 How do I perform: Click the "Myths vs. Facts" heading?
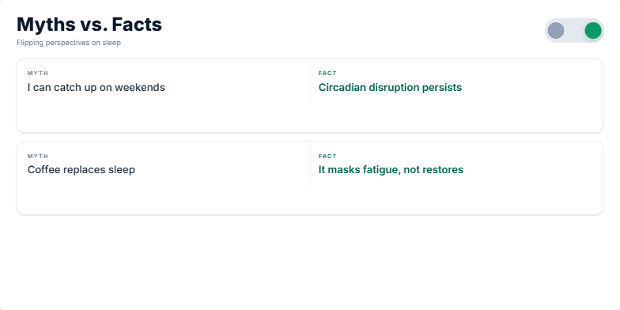(x=89, y=25)
